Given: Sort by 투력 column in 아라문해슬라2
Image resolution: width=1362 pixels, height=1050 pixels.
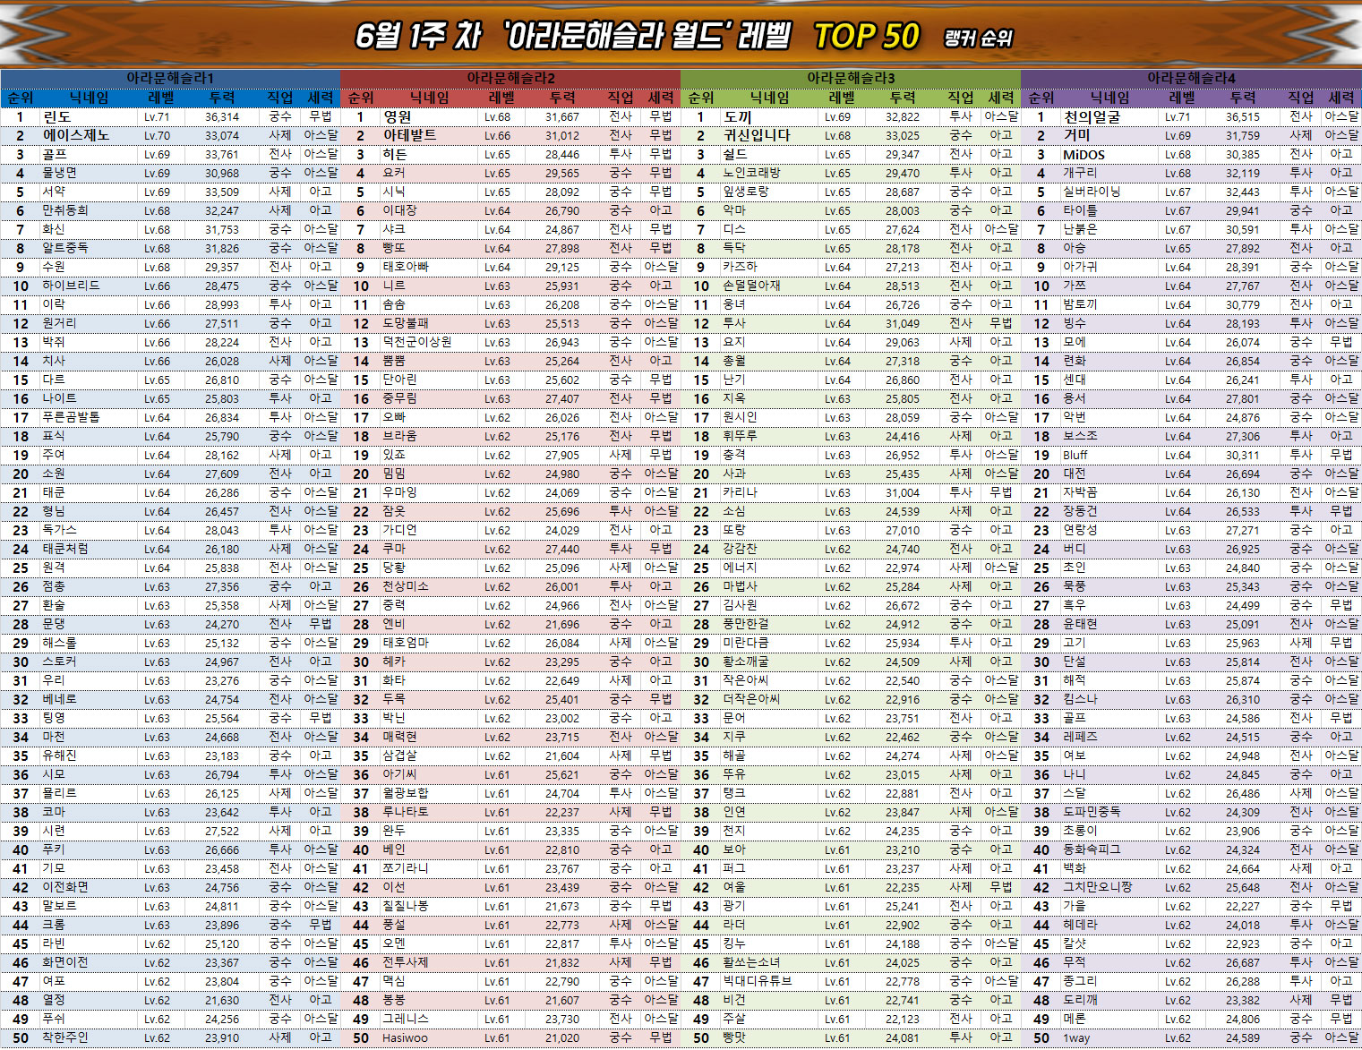Looking at the screenshot, I should (x=562, y=98).
